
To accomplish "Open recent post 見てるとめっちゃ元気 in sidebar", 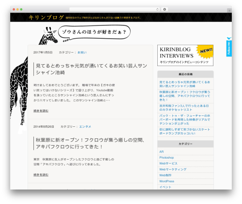I will point(184,84).
